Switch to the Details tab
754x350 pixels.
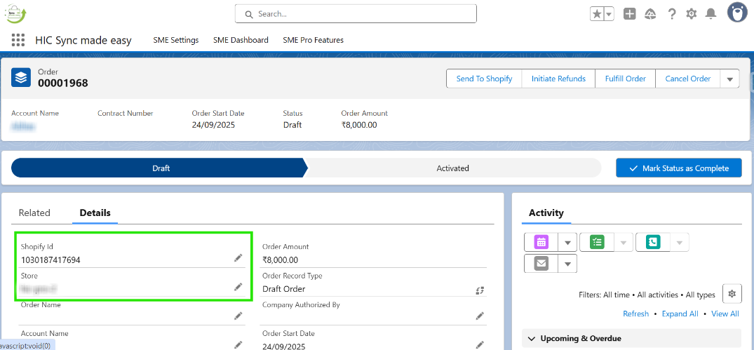click(x=95, y=213)
